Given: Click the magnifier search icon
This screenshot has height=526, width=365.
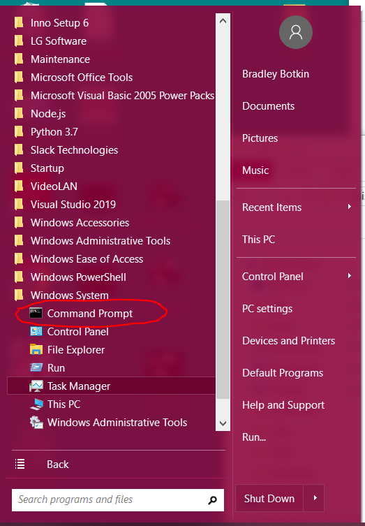Looking at the screenshot, I should 212,500.
